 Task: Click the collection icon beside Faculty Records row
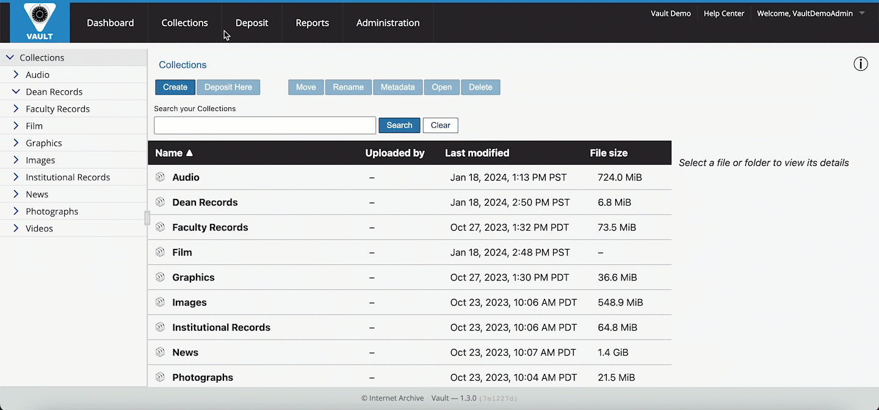coord(160,227)
